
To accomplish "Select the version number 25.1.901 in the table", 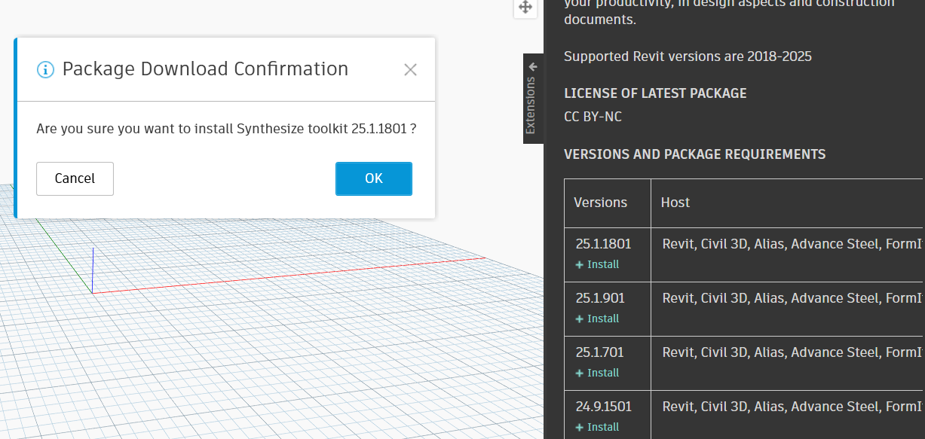I will [x=600, y=298].
